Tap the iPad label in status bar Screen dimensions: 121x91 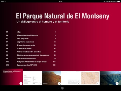(x=2, y=1)
